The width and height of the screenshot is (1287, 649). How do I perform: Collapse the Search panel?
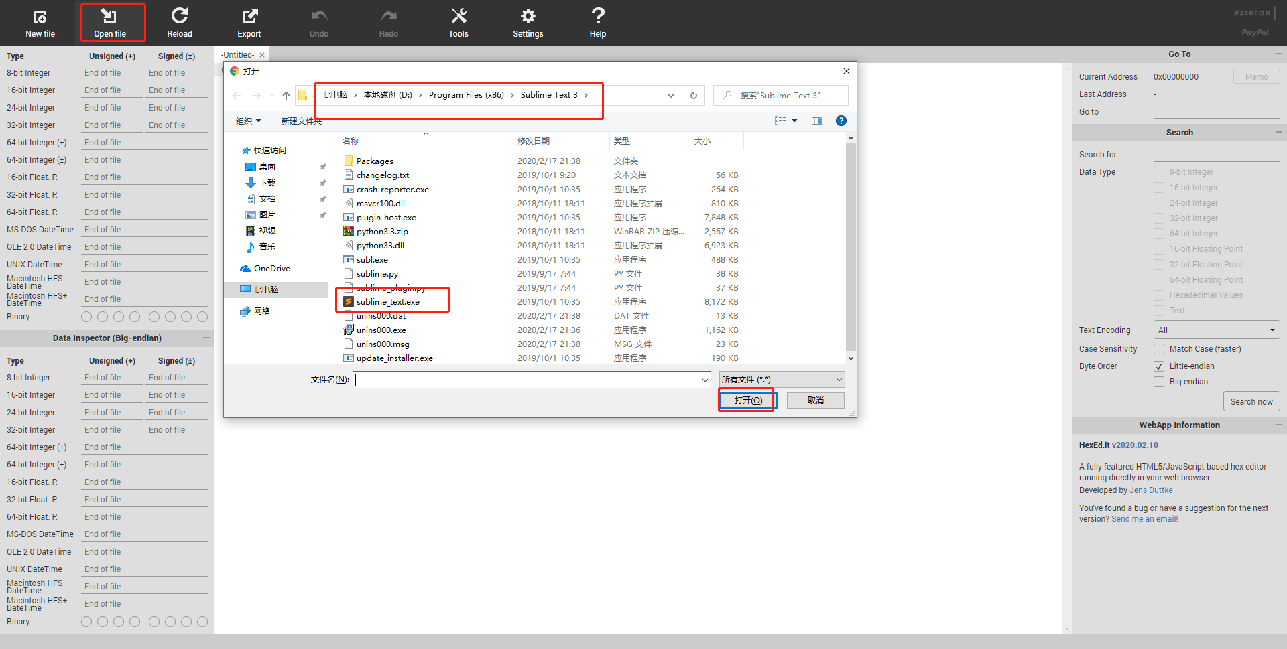point(1278,133)
